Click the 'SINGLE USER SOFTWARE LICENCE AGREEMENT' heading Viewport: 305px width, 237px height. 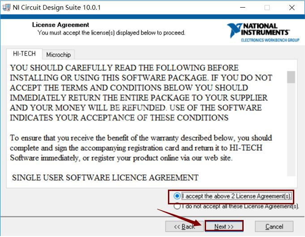click(x=105, y=178)
